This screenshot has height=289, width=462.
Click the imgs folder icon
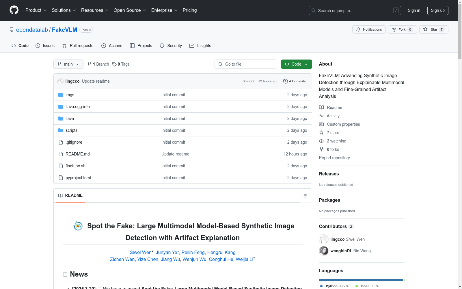(61, 95)
